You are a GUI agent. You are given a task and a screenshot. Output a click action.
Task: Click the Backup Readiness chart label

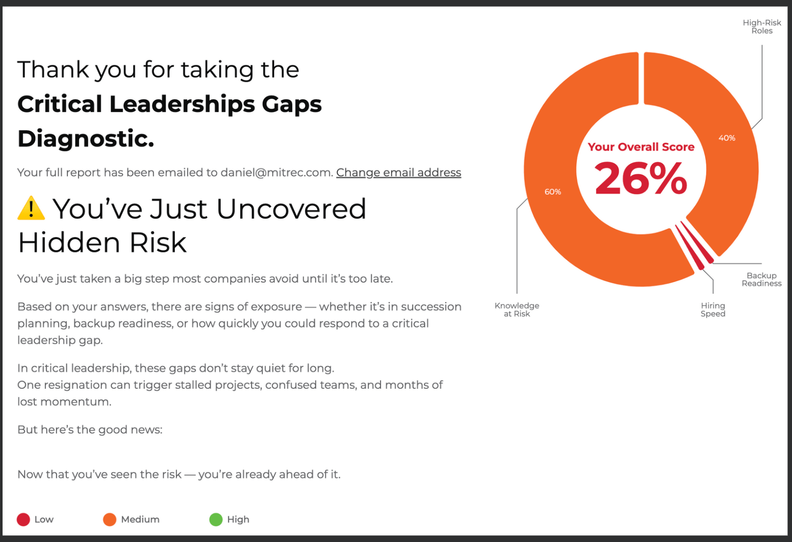pyautogui.click(x=762, y=280)
